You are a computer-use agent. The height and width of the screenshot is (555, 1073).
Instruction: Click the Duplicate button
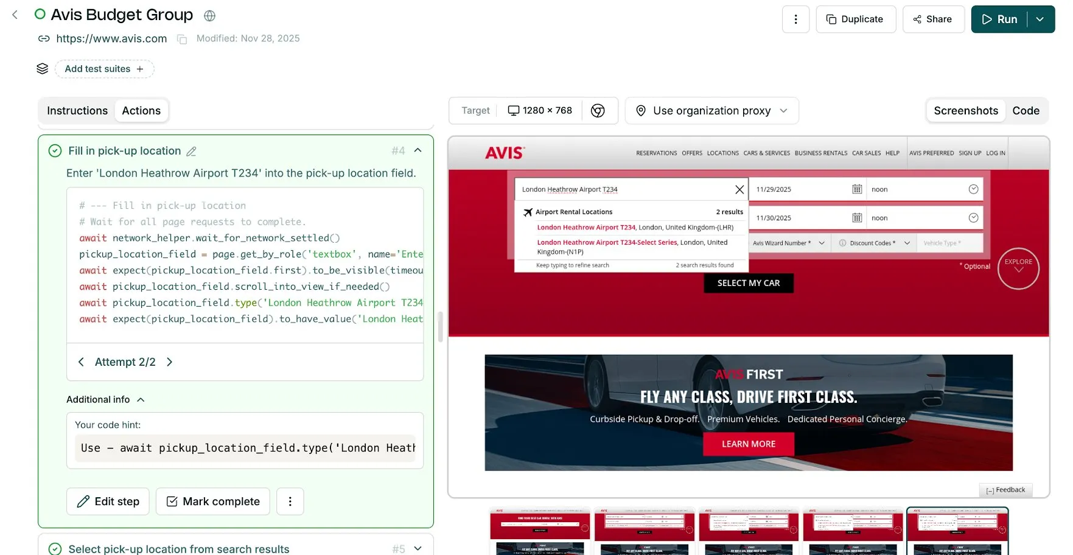click(856, 19)
